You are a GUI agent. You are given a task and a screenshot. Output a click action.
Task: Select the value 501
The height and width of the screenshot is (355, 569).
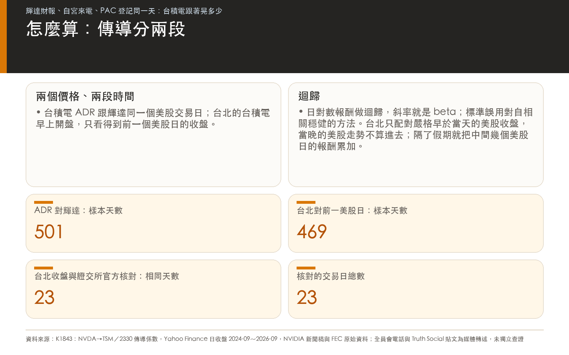(48, 232)
